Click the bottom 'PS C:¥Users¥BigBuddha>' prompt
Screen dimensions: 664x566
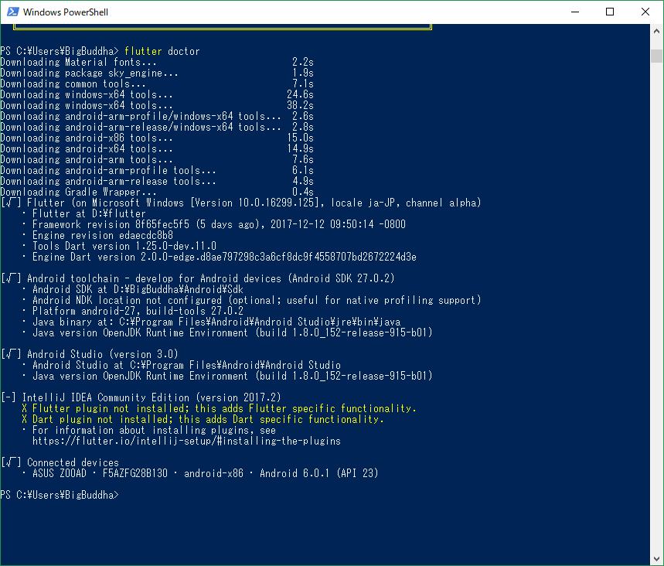click(60, 495)
